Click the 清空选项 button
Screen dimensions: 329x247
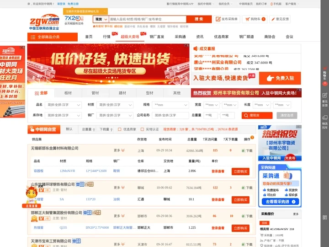pyautogui.click(x=287, y=115)
